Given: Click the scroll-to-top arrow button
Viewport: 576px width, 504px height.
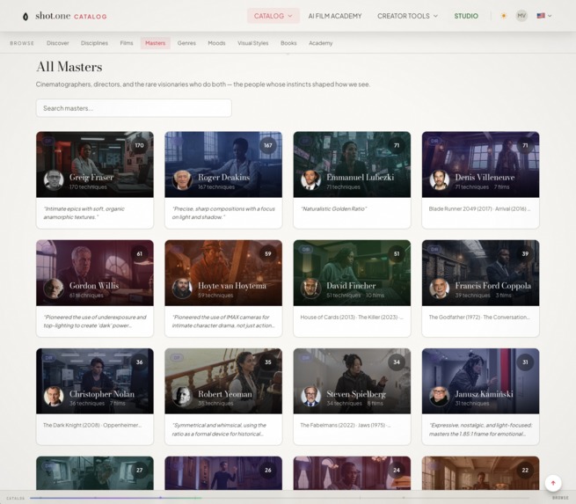Looking at the screenshot, I should [553, 483].
